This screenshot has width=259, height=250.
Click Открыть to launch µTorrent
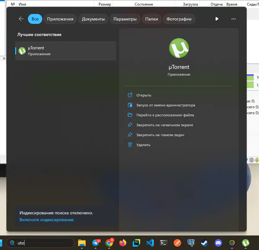(x=144, y=95)
